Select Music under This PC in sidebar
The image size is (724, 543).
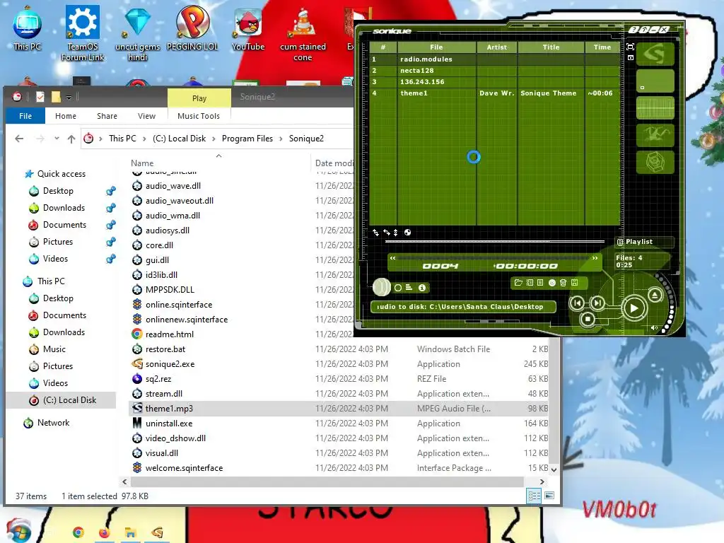click(x=54, y=349)
